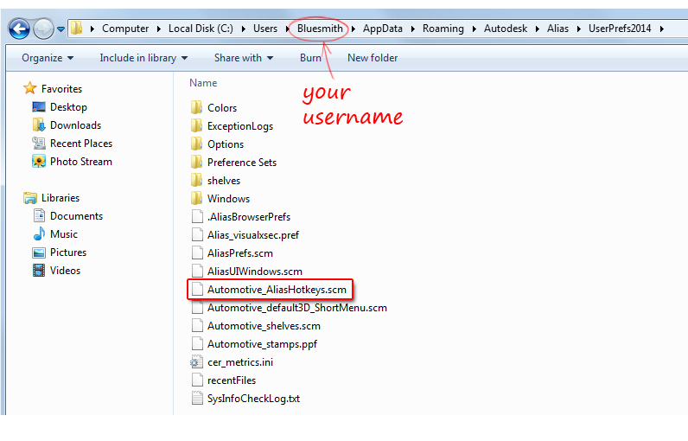The width and height of the screenshot is (688, 441).
Task: Click the cer_metrics.ini gear file icon
Action: tap(196, 362)
